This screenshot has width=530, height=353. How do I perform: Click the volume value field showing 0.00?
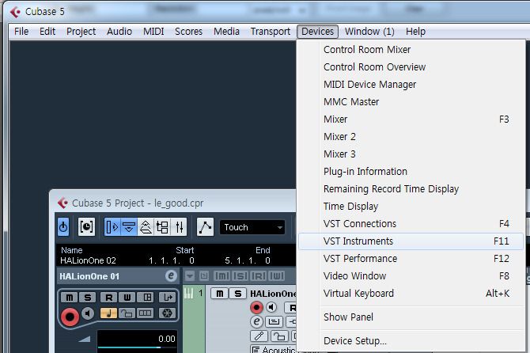[x=137, y=339]
